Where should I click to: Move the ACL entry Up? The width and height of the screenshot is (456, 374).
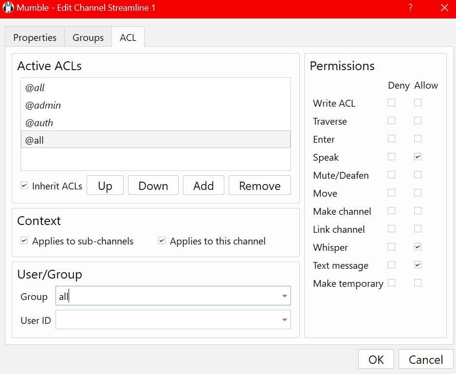pos(105,186)
